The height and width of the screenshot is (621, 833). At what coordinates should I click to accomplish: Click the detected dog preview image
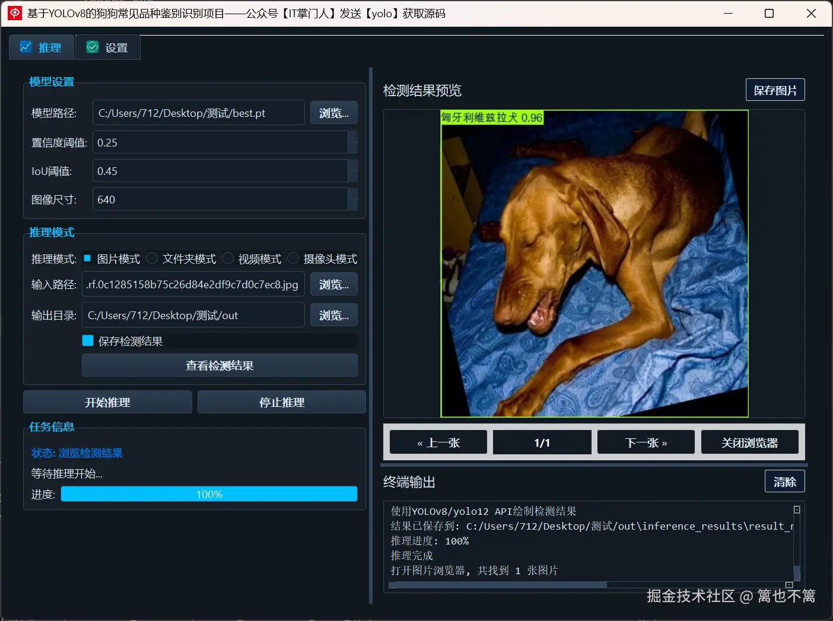[594, 264]
